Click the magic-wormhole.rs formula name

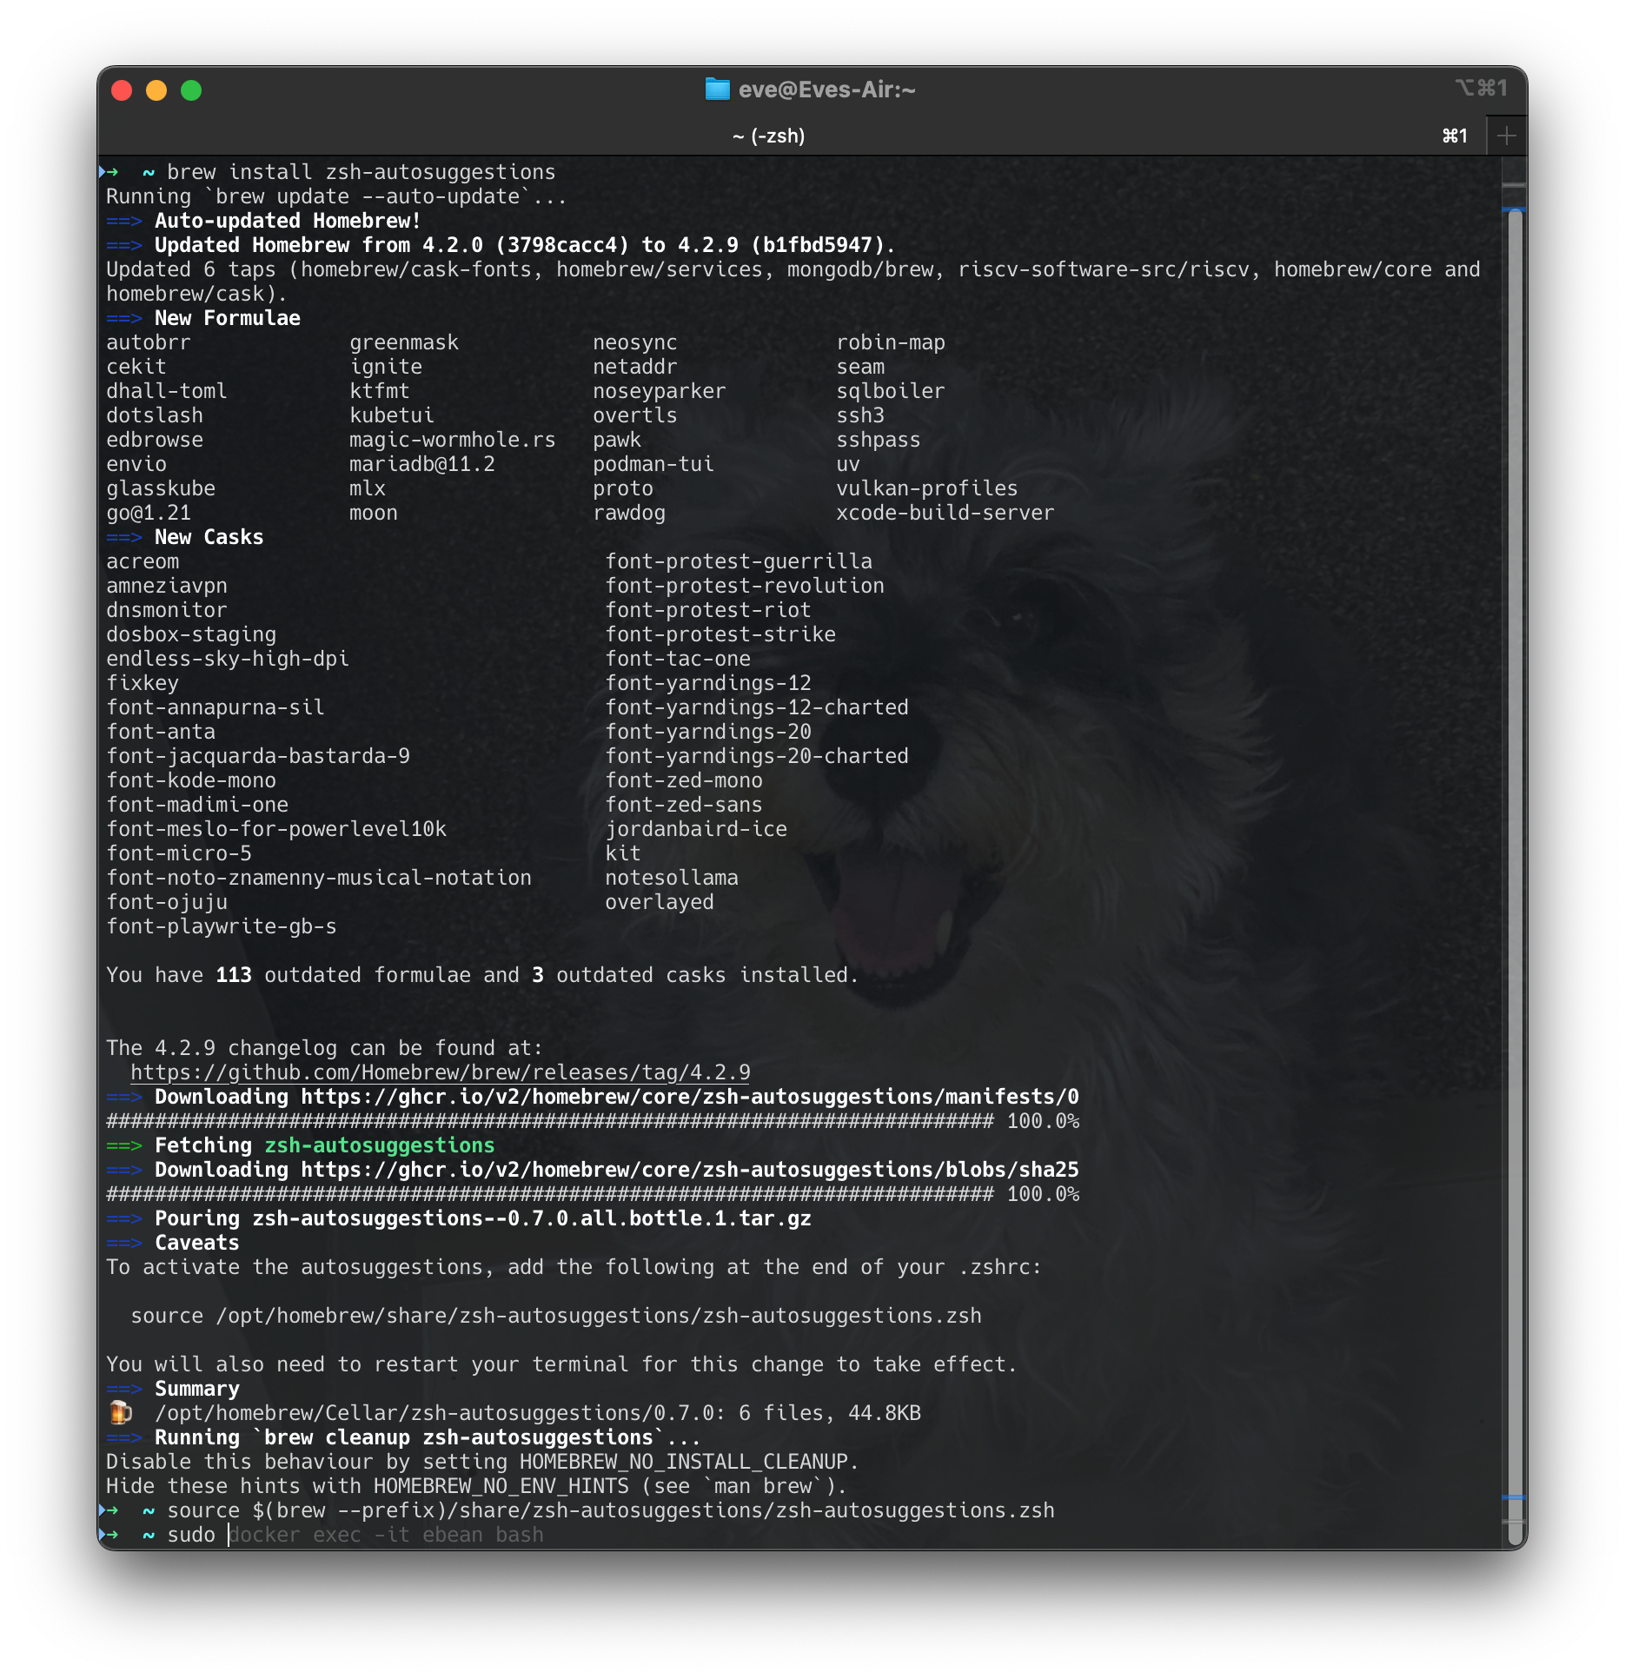click(452, 440)
